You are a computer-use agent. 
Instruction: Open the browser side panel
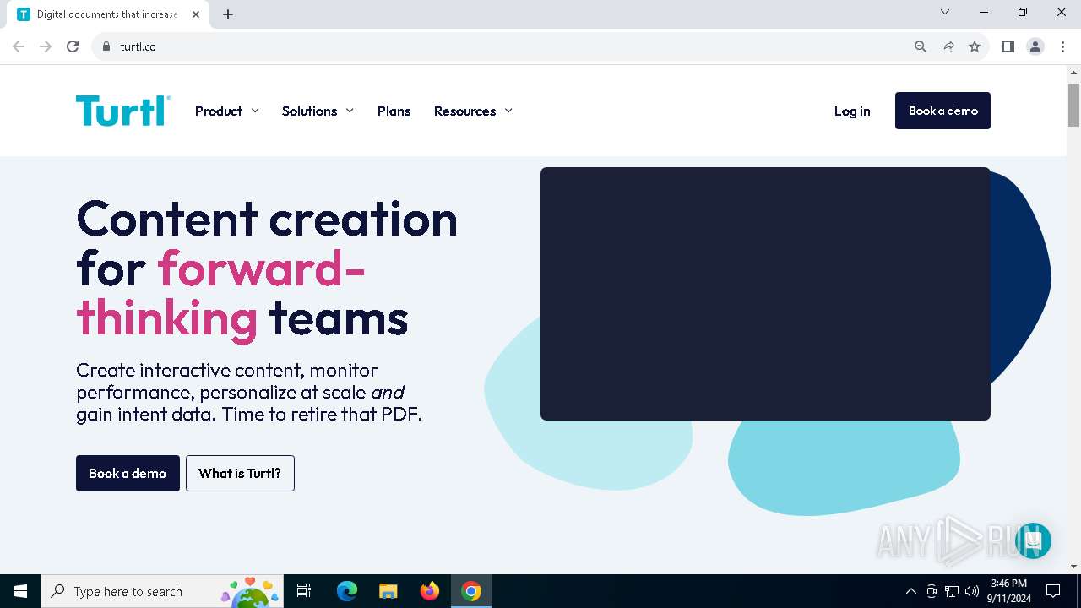(x=1008, y=46)
